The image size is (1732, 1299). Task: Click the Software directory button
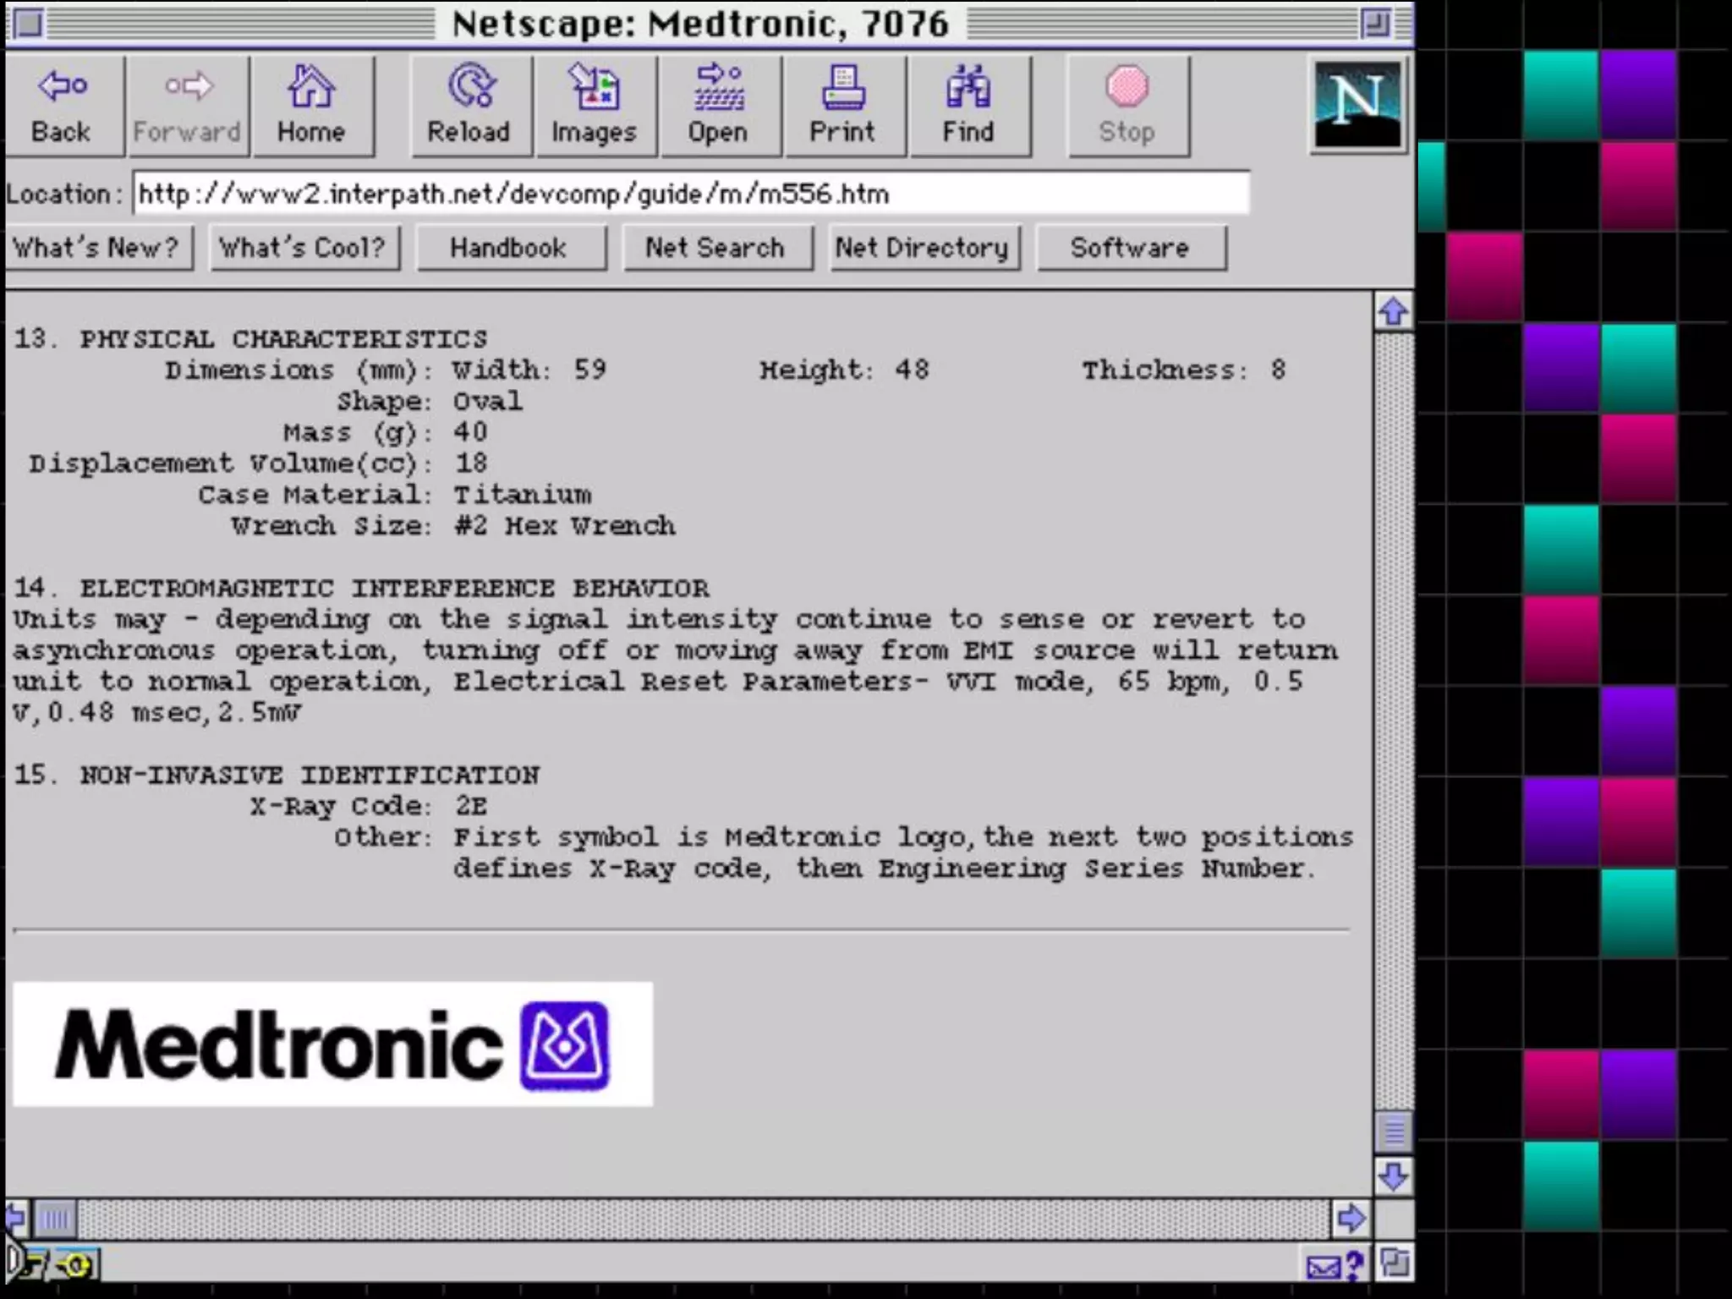click(1130, 248)
